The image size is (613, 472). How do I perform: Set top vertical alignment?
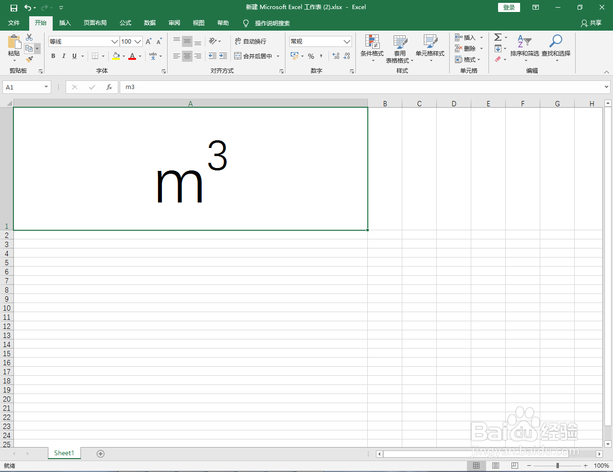click(177, 41)
